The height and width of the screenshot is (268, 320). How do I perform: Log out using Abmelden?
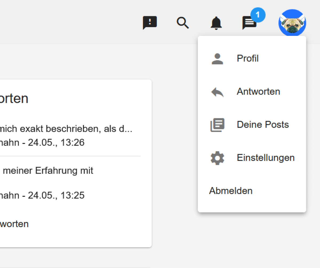click(231, 191)
